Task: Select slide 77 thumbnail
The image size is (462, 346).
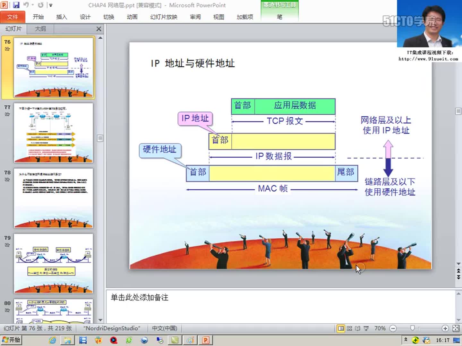Action: (x=54, y=133)
